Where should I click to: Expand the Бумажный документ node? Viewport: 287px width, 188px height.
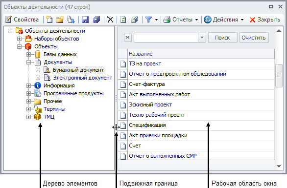pos(38,70)
